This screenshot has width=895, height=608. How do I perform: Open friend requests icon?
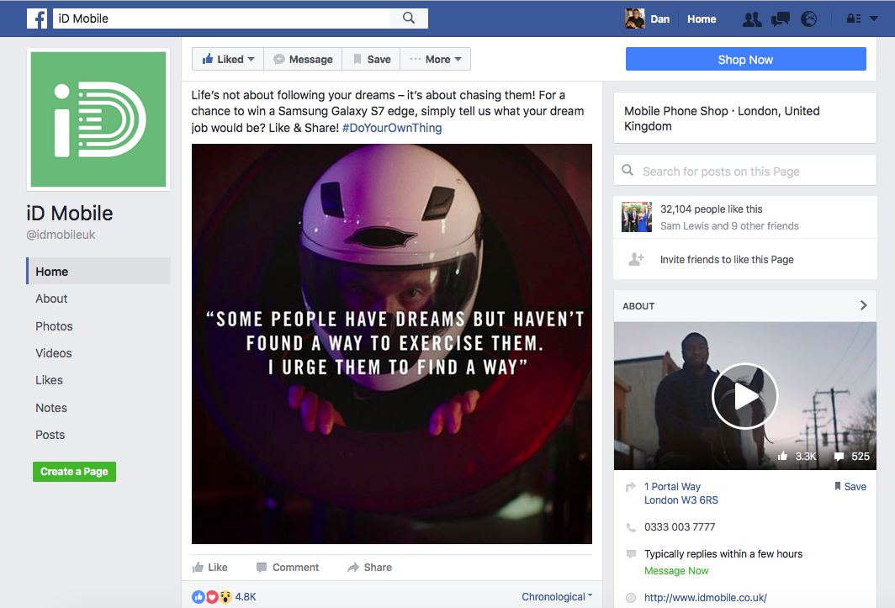pos(752,19)
